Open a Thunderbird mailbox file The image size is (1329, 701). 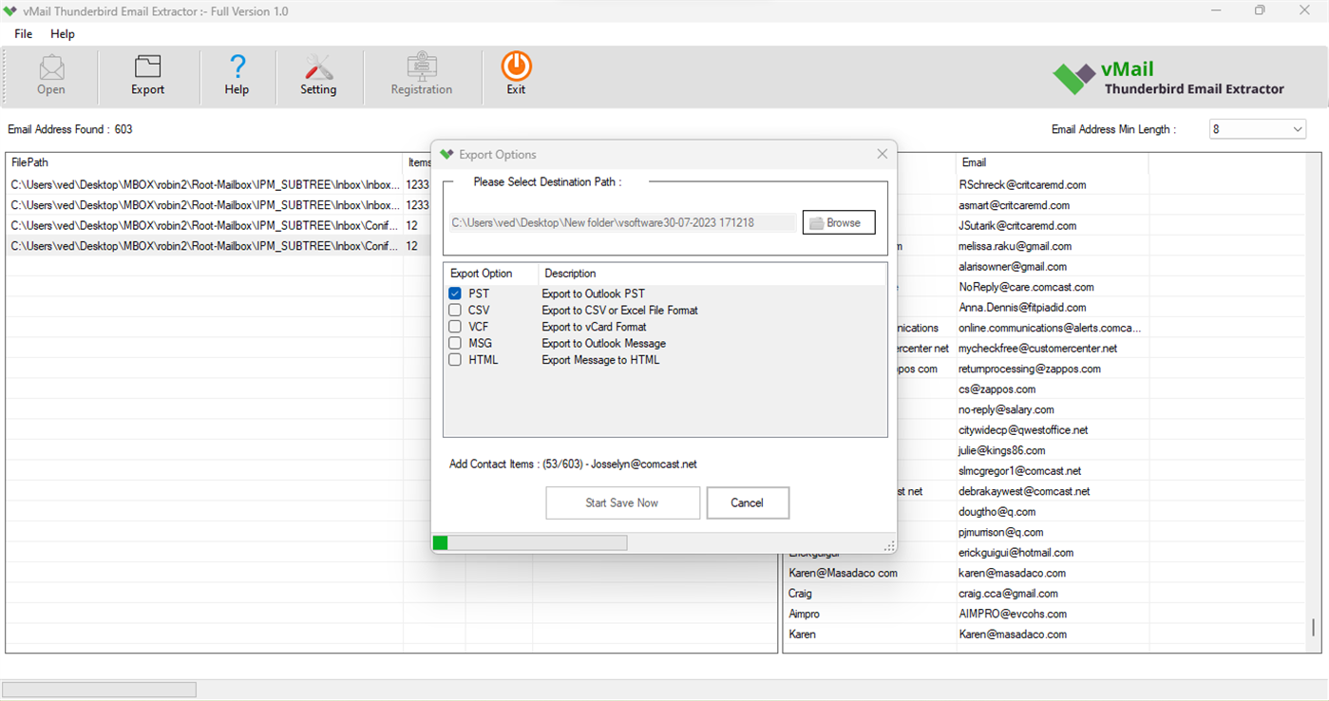50,74
